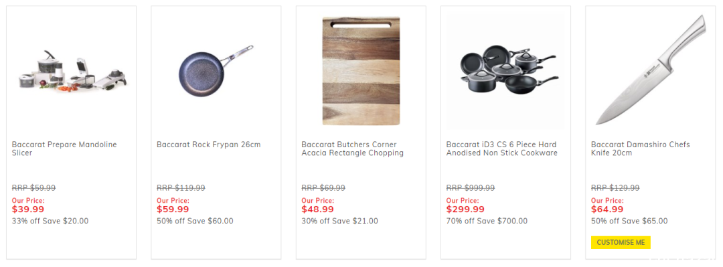Click the $64.99 chefs knife price

(x=607, y=209)
